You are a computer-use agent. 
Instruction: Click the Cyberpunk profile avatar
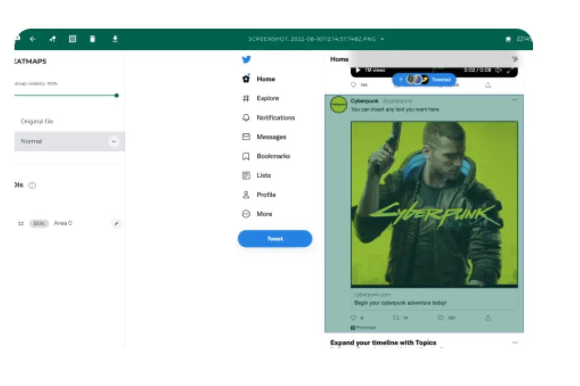(x=338, y=105)
